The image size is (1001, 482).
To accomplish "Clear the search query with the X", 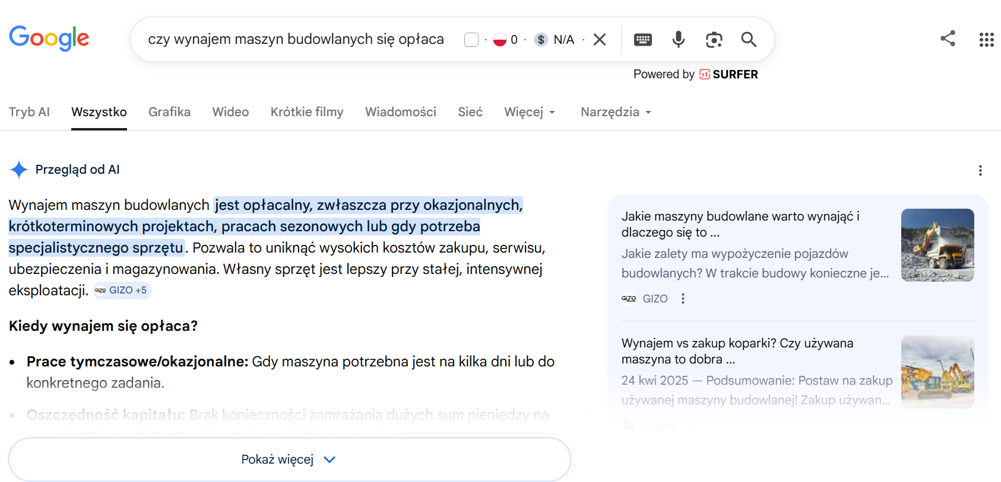I will (600, 40).
